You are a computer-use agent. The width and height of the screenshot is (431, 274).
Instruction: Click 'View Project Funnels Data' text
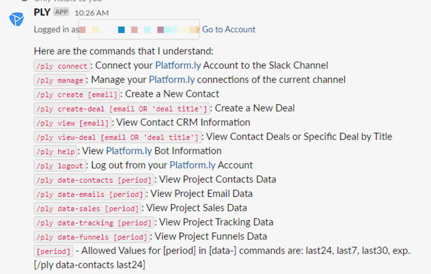(x=211, y=237)
